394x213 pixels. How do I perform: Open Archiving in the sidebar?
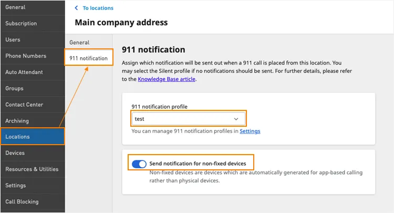[33, 121]
